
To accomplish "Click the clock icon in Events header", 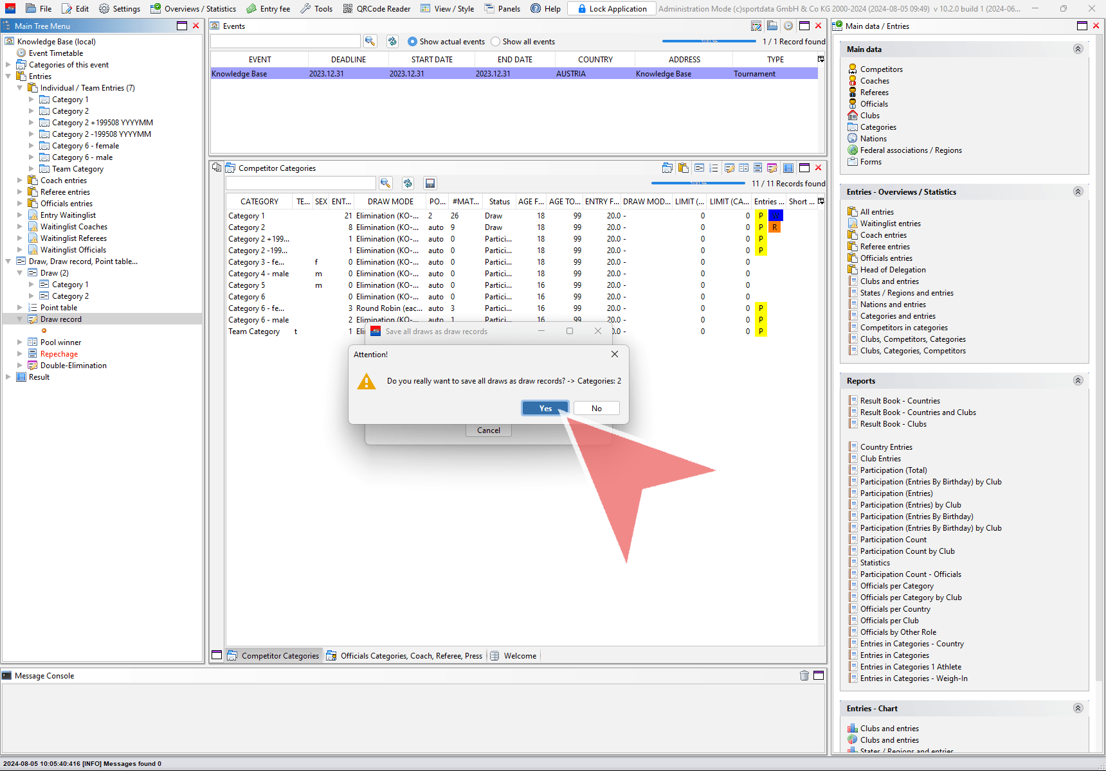I will (788, 26).
